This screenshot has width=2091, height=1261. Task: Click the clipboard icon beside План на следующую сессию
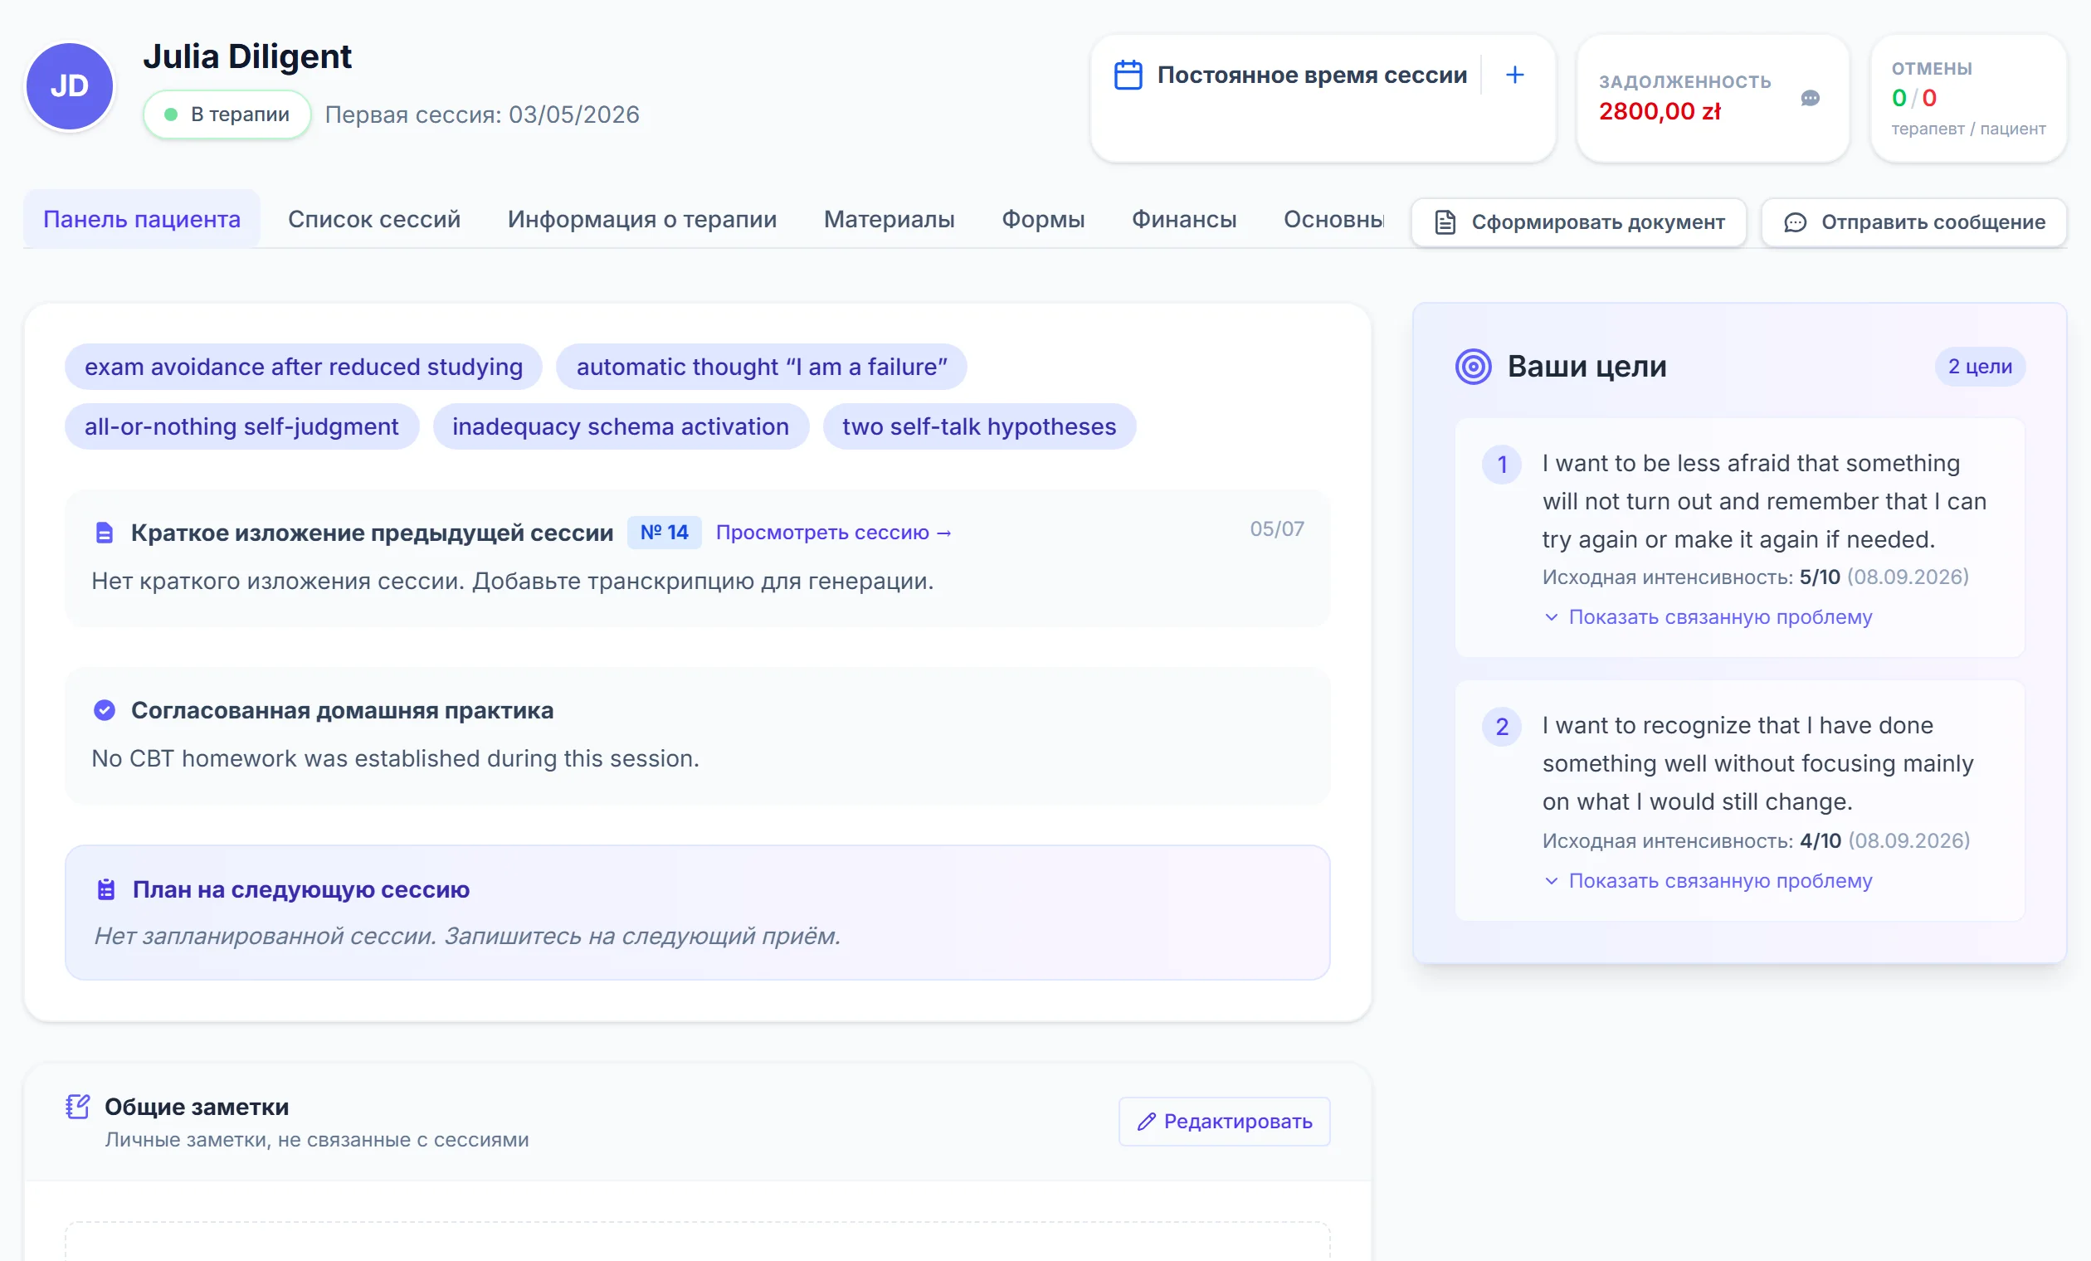pyautogui.click(x=106, y=889)
